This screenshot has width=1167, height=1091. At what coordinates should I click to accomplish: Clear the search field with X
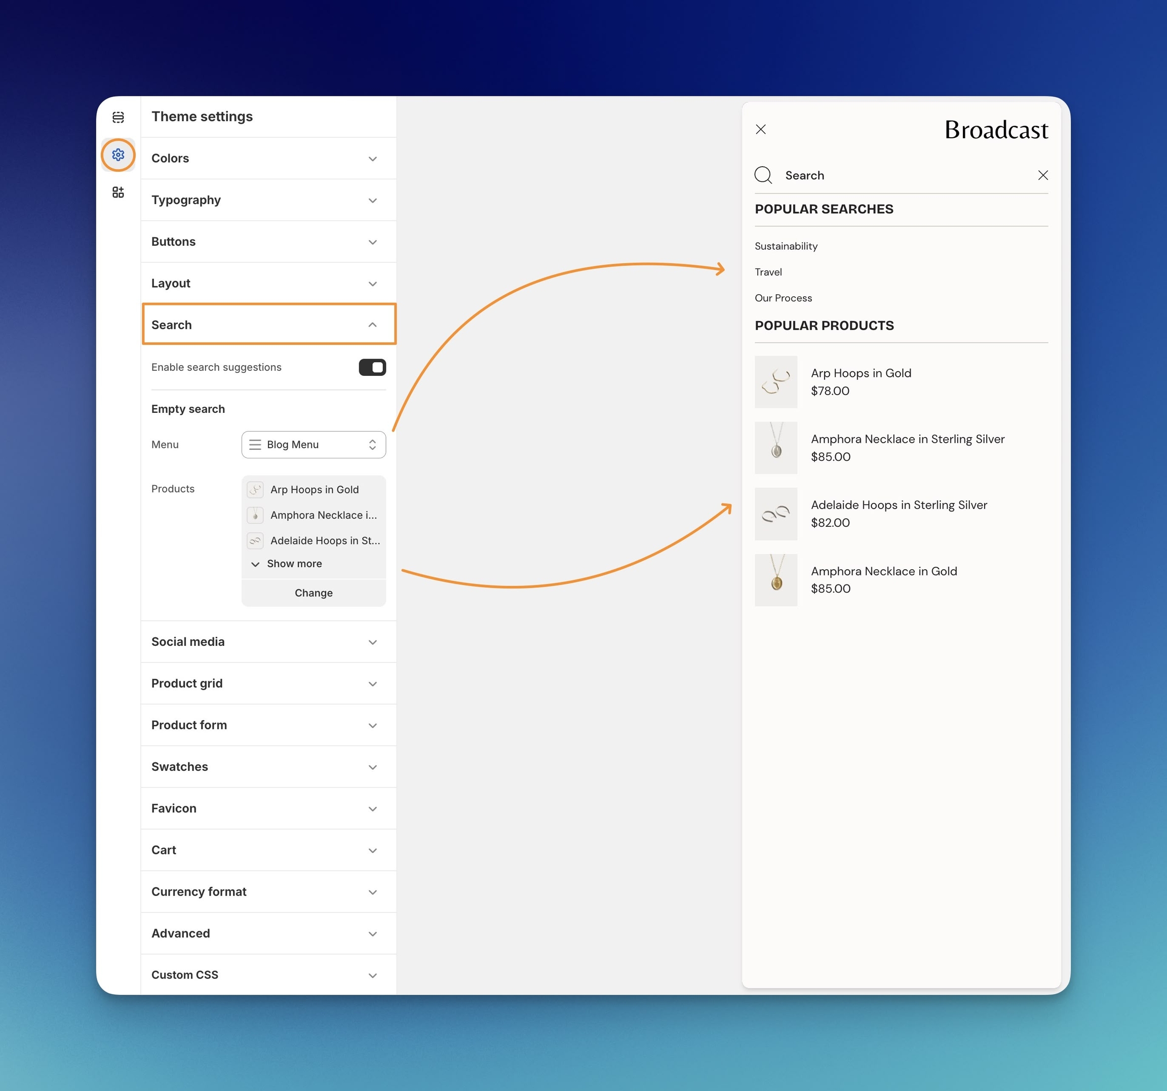[x=1042, y=175]
